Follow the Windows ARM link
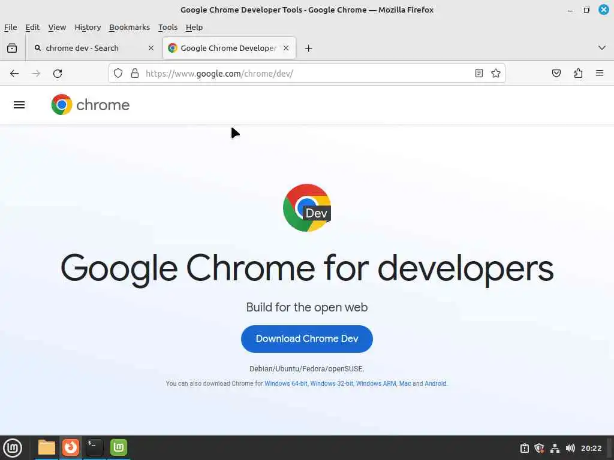Viewport: 614px width, 460px height. click(376, 384)
